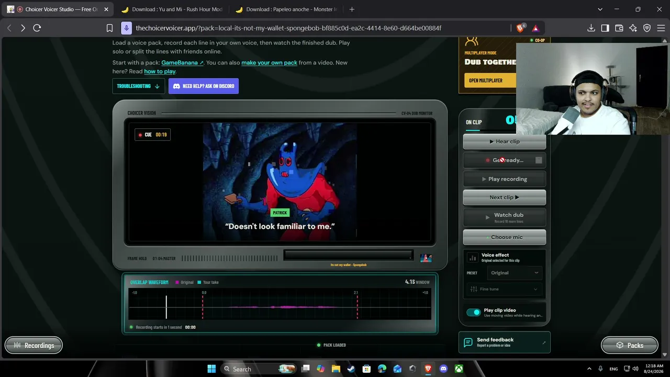Image resolution: width=670 pixels, height=377 pixels.
Task: Switch to the Yu and Mi Rush Hour tab
Action: click(172, 9)
